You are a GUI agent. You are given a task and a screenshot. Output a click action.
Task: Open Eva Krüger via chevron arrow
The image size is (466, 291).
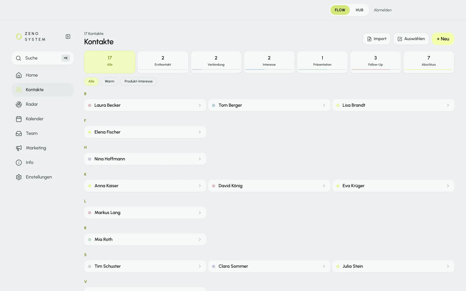[x=448, y=186]
